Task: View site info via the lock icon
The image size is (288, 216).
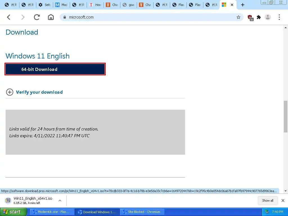Action: [x=64, y=17]
